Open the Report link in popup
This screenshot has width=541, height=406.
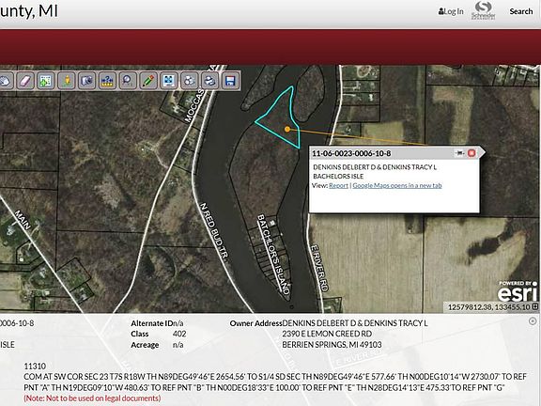(x=338, y=185)
